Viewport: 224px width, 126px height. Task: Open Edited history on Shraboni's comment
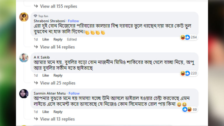(72, 39)
